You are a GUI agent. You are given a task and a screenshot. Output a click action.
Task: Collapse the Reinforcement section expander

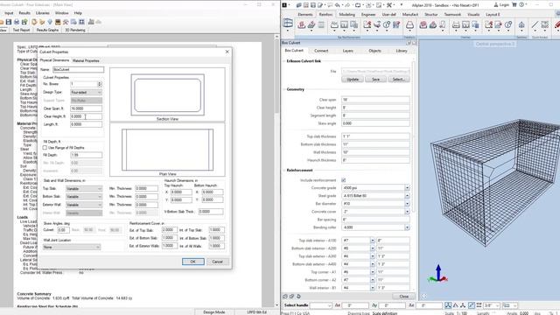[x=284, y=171]
